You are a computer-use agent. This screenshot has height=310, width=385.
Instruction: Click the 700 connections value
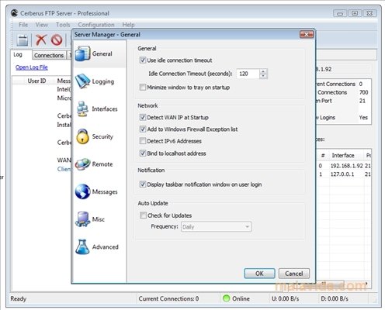363,92
